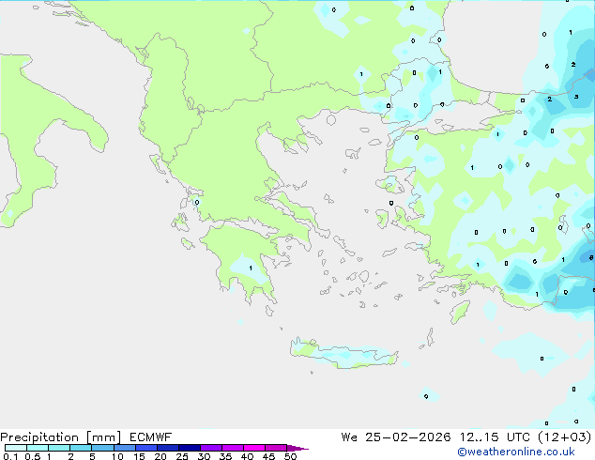
Task: Open the weatheronline.co.uk copyright link
Action: tap(516, 452)
